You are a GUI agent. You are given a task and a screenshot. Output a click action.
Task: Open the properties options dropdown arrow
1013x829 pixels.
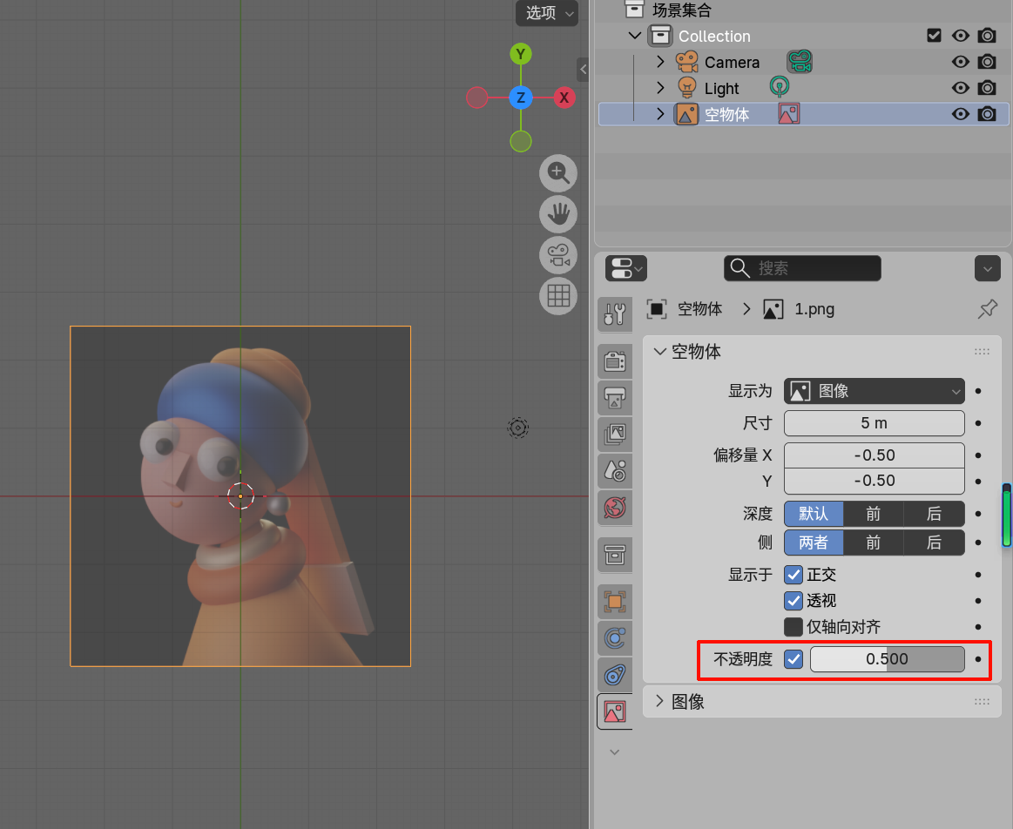[x=987, y=268]
